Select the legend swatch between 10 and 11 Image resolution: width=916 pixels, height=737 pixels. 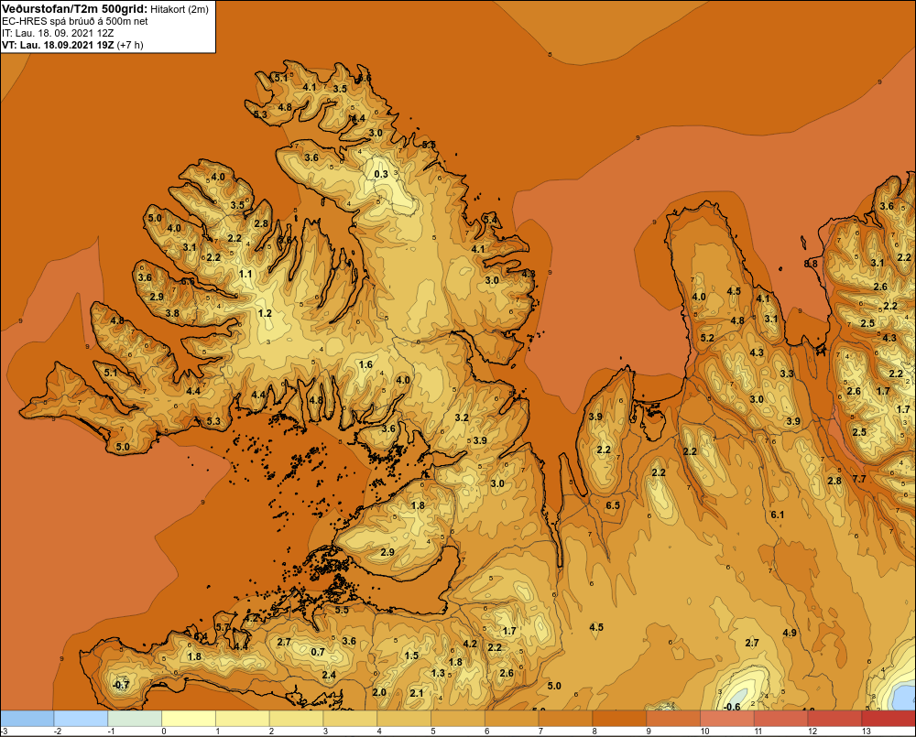click(x=727, y=718)
